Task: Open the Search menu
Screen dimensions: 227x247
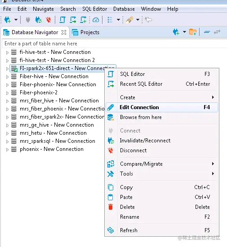Action: [x=68, y=9]
